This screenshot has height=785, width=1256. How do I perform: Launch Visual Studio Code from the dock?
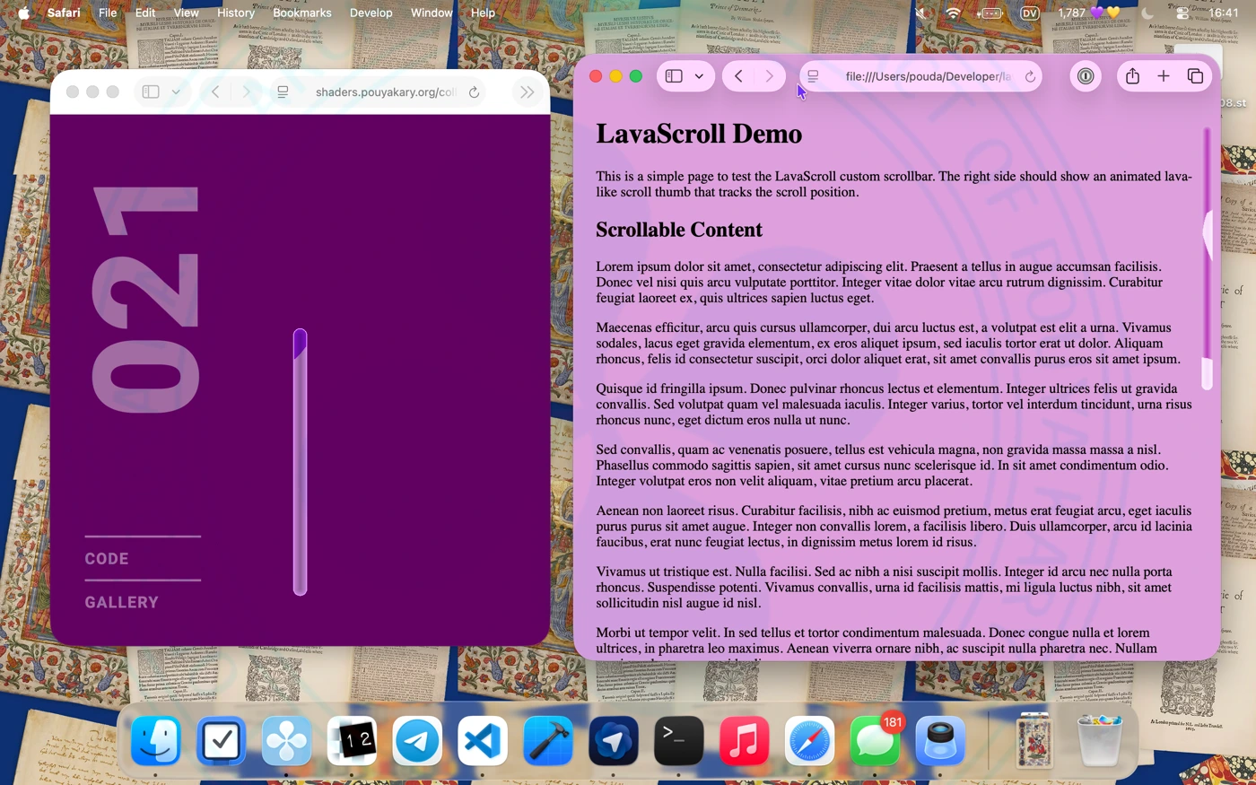(483, 741)
